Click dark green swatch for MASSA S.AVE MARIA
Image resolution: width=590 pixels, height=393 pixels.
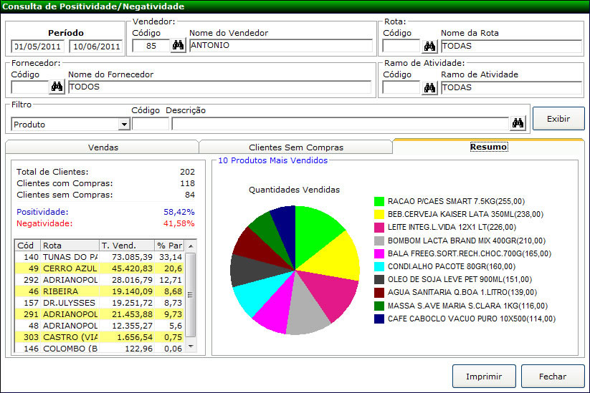[379, 306]
